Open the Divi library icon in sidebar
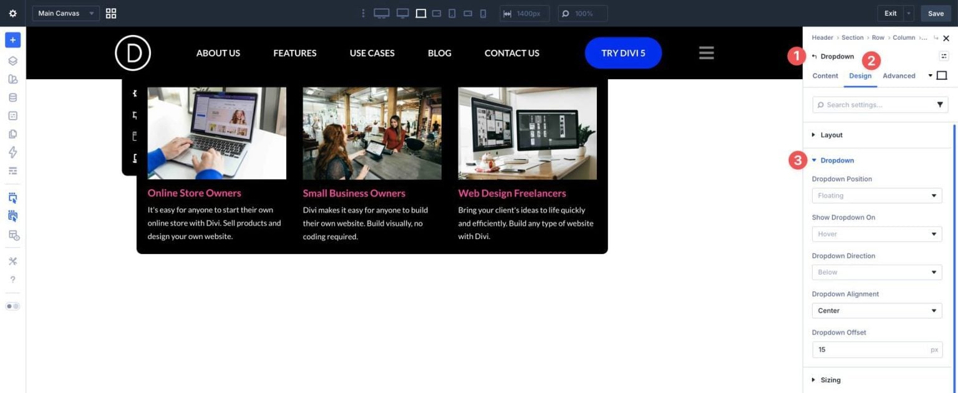 point(12,79)
